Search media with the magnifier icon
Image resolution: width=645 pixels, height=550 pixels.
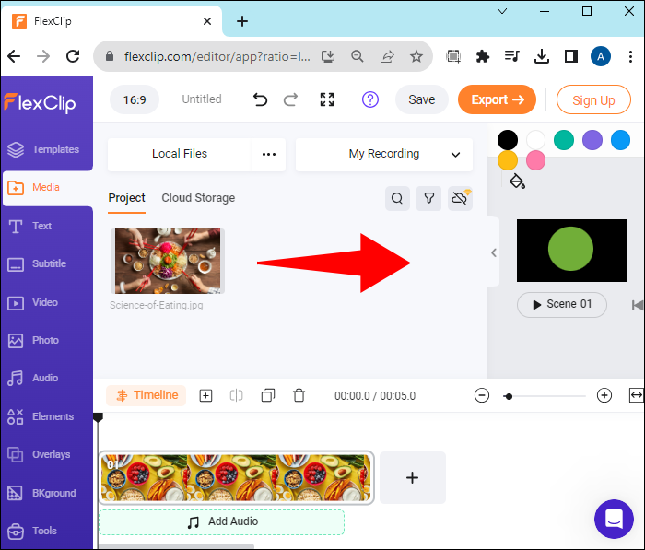[x=397, y=198]
